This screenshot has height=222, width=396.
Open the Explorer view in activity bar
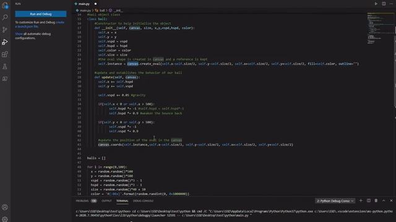pyautogui.click(x=5, y=6)
